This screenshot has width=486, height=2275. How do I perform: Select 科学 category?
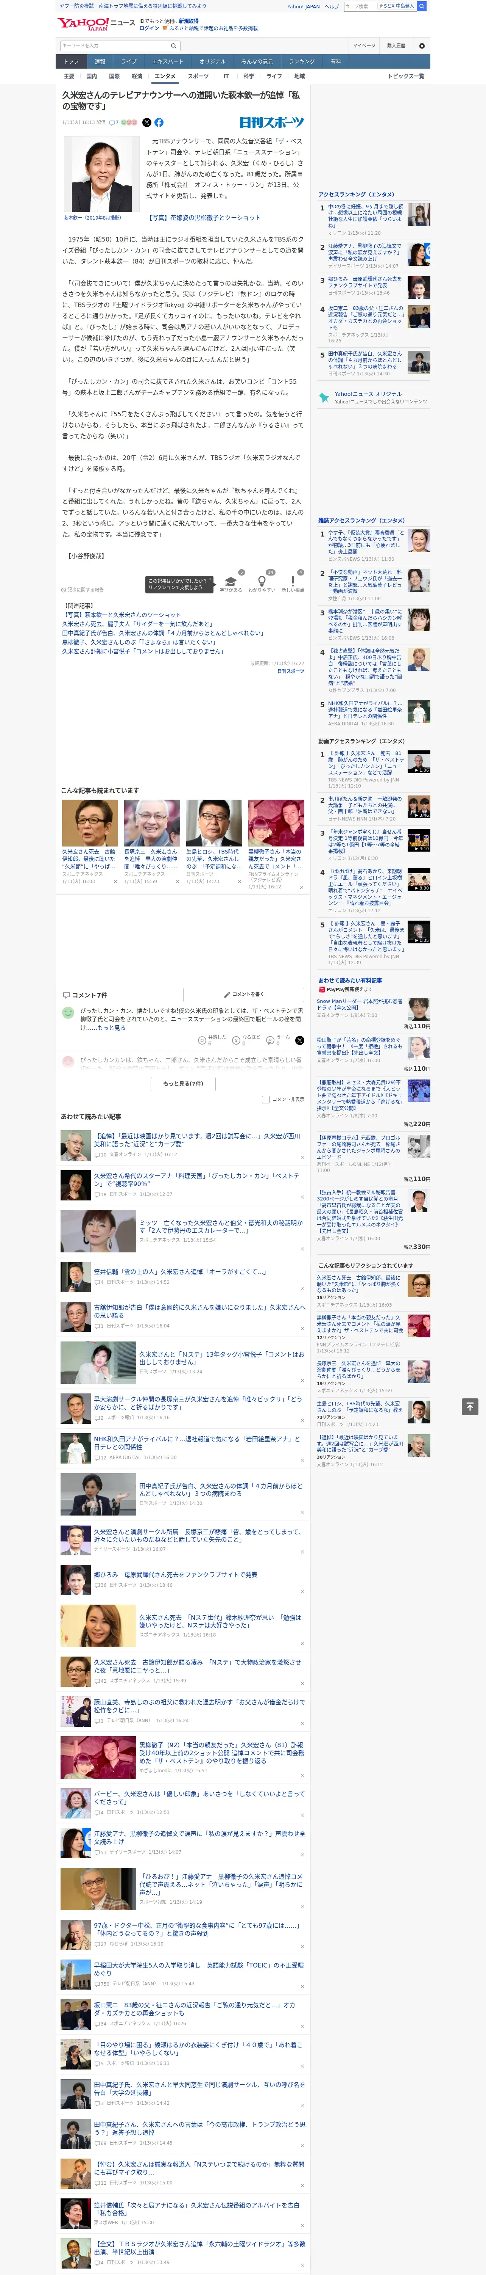coord(249,76)
